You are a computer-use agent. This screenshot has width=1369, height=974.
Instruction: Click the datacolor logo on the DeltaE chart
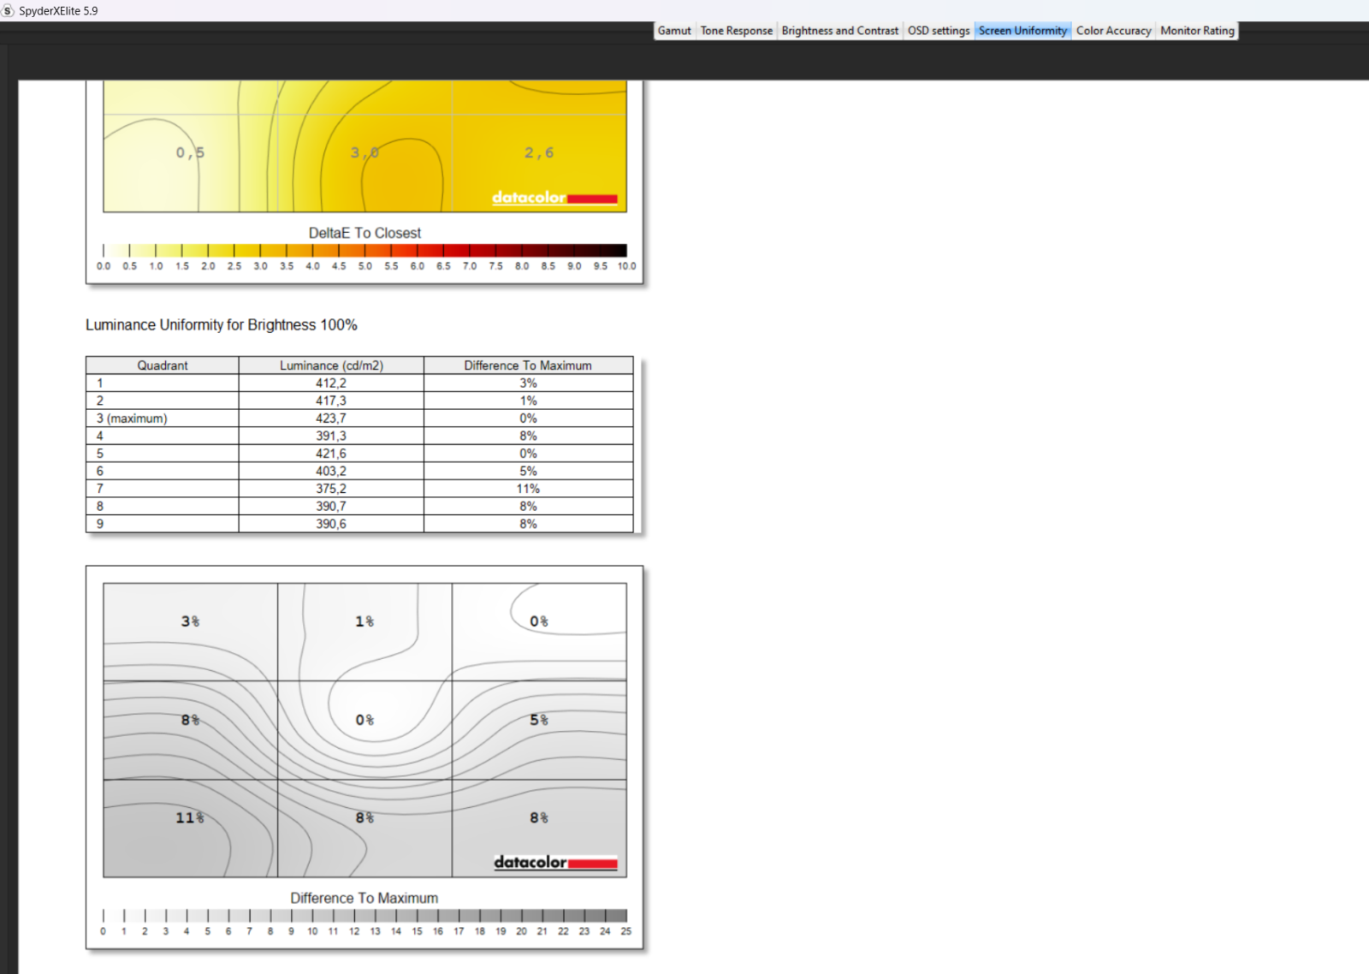pyautogui.click(x=554, y=198)
